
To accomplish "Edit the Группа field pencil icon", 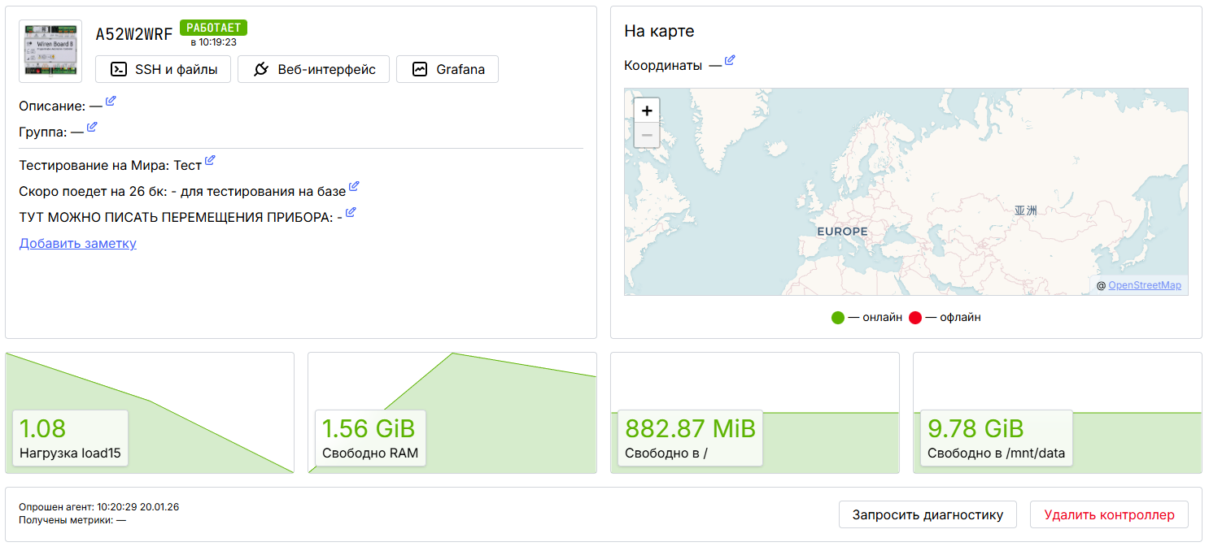I will (92, 127).
